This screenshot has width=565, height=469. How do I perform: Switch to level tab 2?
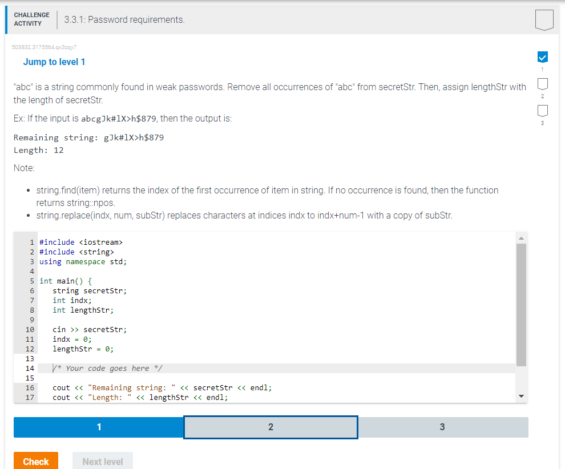pyautogui.click(x=271, y=427)
